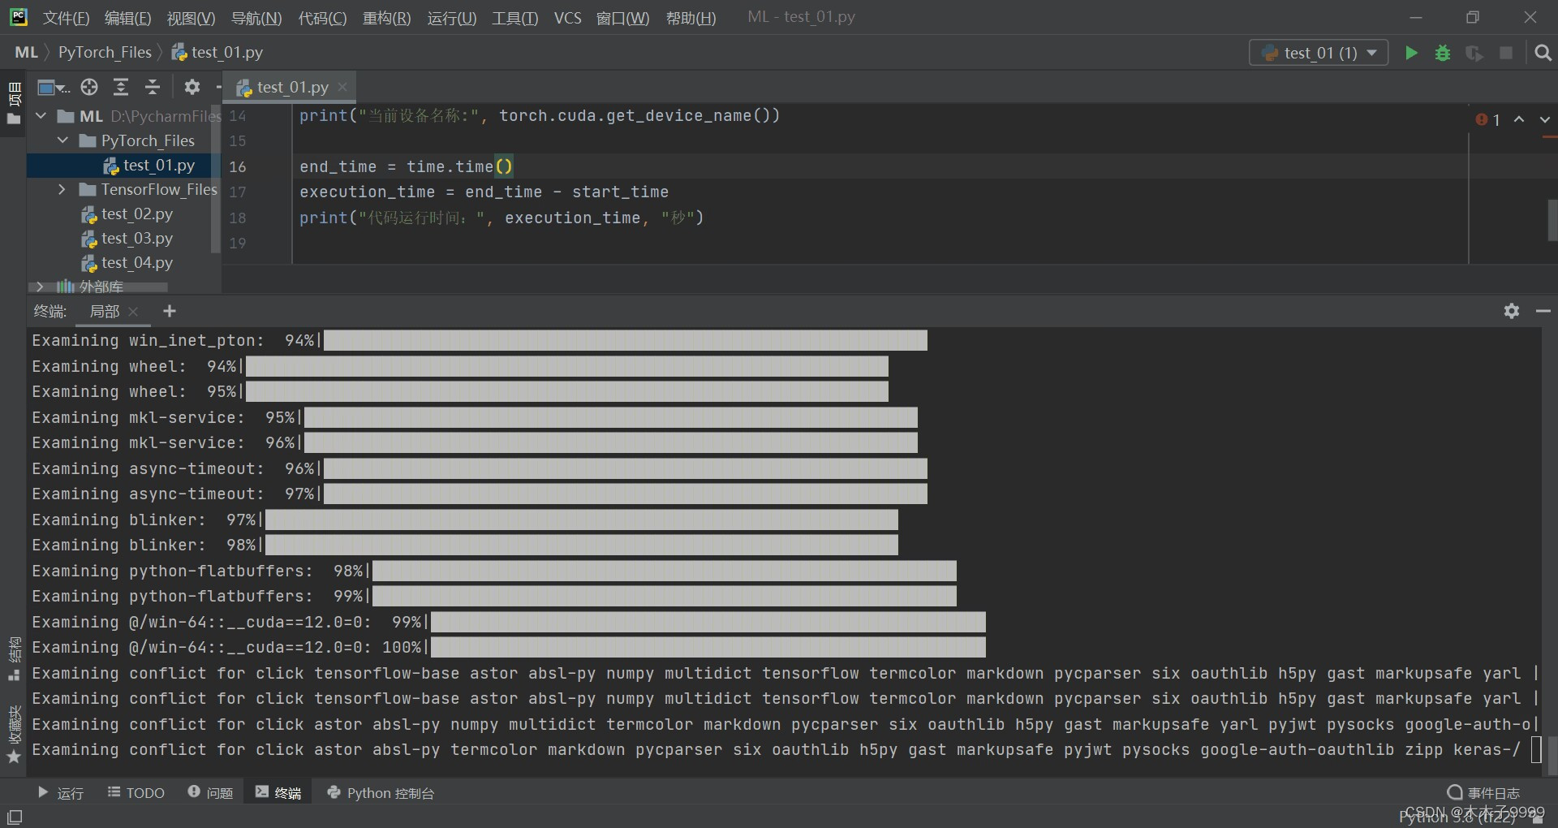Click PyTorch_Files breadcrumb

[x=105, y=53]
